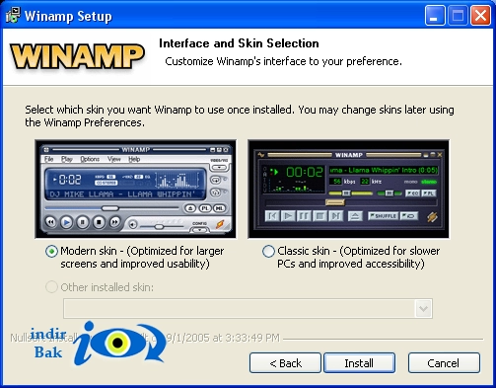Click 'Customize Winamp's interface to your preference.' text

pyautogui.click(x=283, y=61)
